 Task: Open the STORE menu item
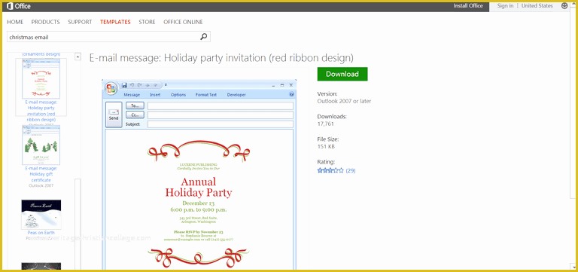point(147,22)
